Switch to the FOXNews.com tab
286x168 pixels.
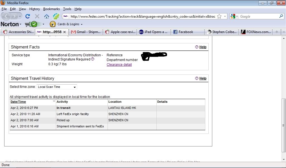tap(256, 32)
